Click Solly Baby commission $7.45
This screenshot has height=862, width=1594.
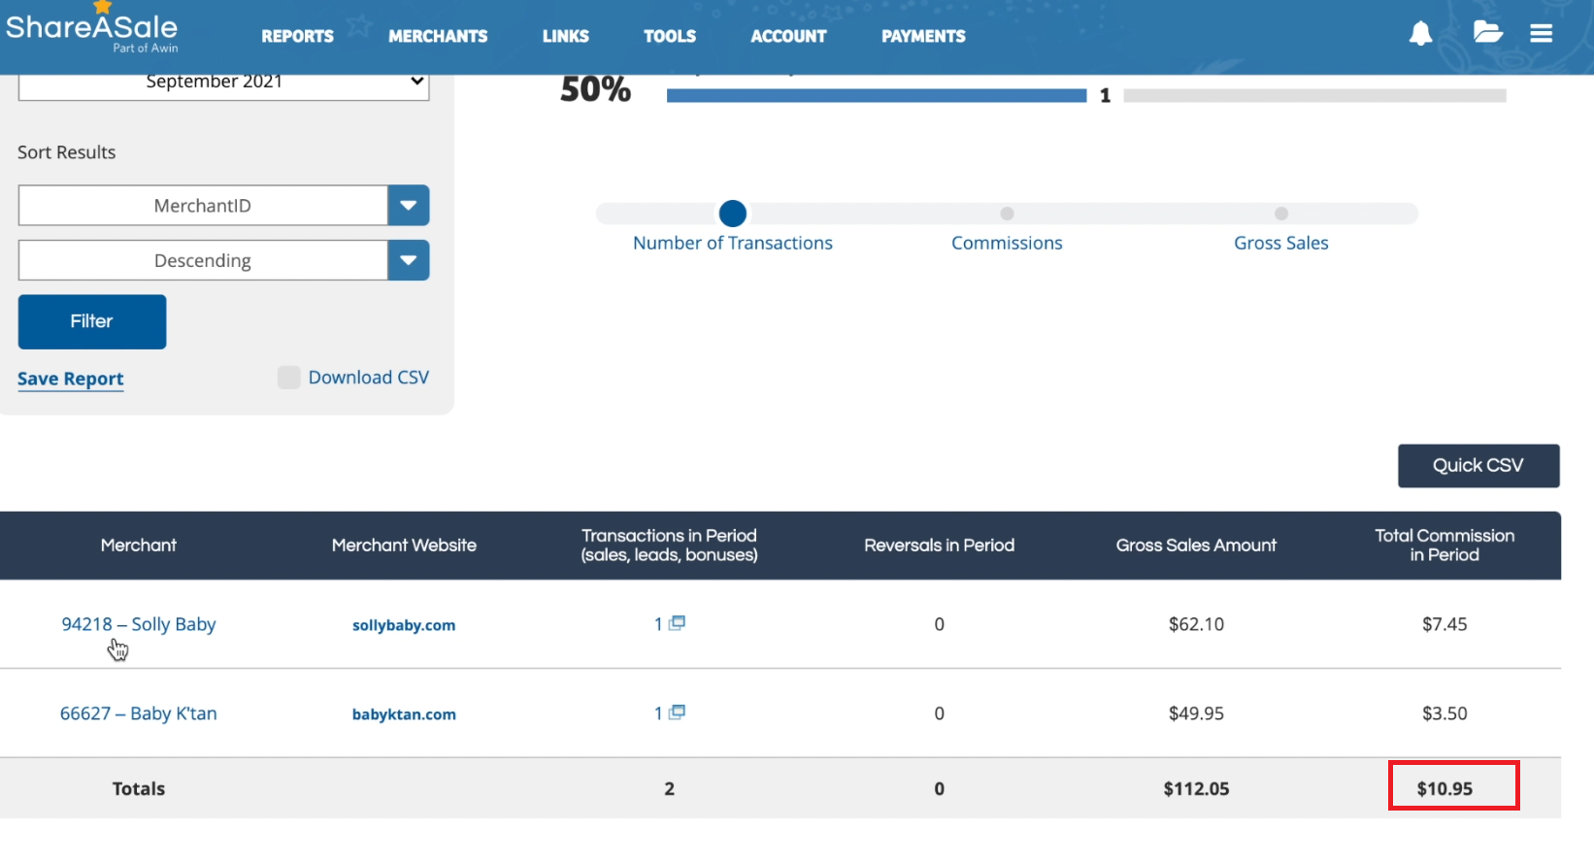pyautogui.click(x=1445, y=624)
